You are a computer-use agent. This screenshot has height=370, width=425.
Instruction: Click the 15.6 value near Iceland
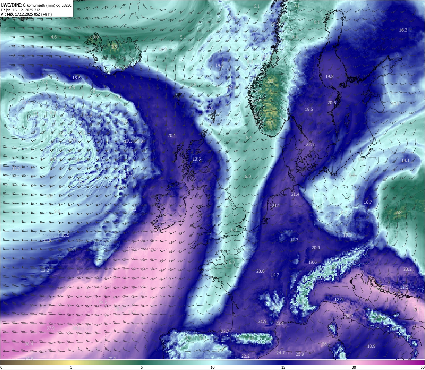(x=76, y=78)
